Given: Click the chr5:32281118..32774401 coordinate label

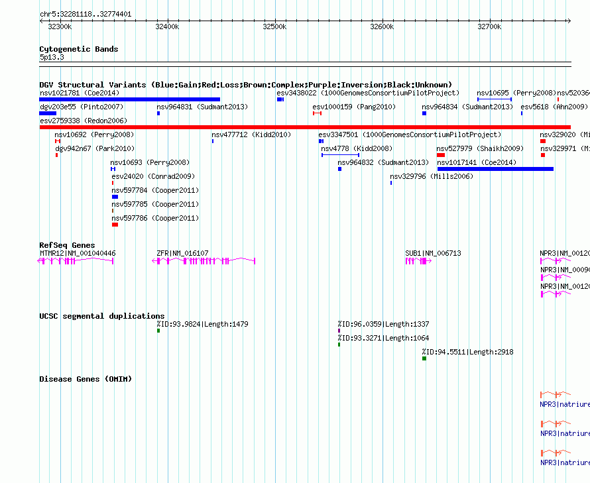Looking at the screenshot, I should click(86, 15).
